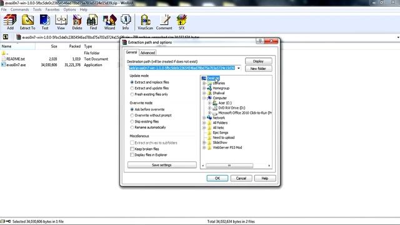Click the DVD RW Drive (D:) icon

click(x=215, y=108)
